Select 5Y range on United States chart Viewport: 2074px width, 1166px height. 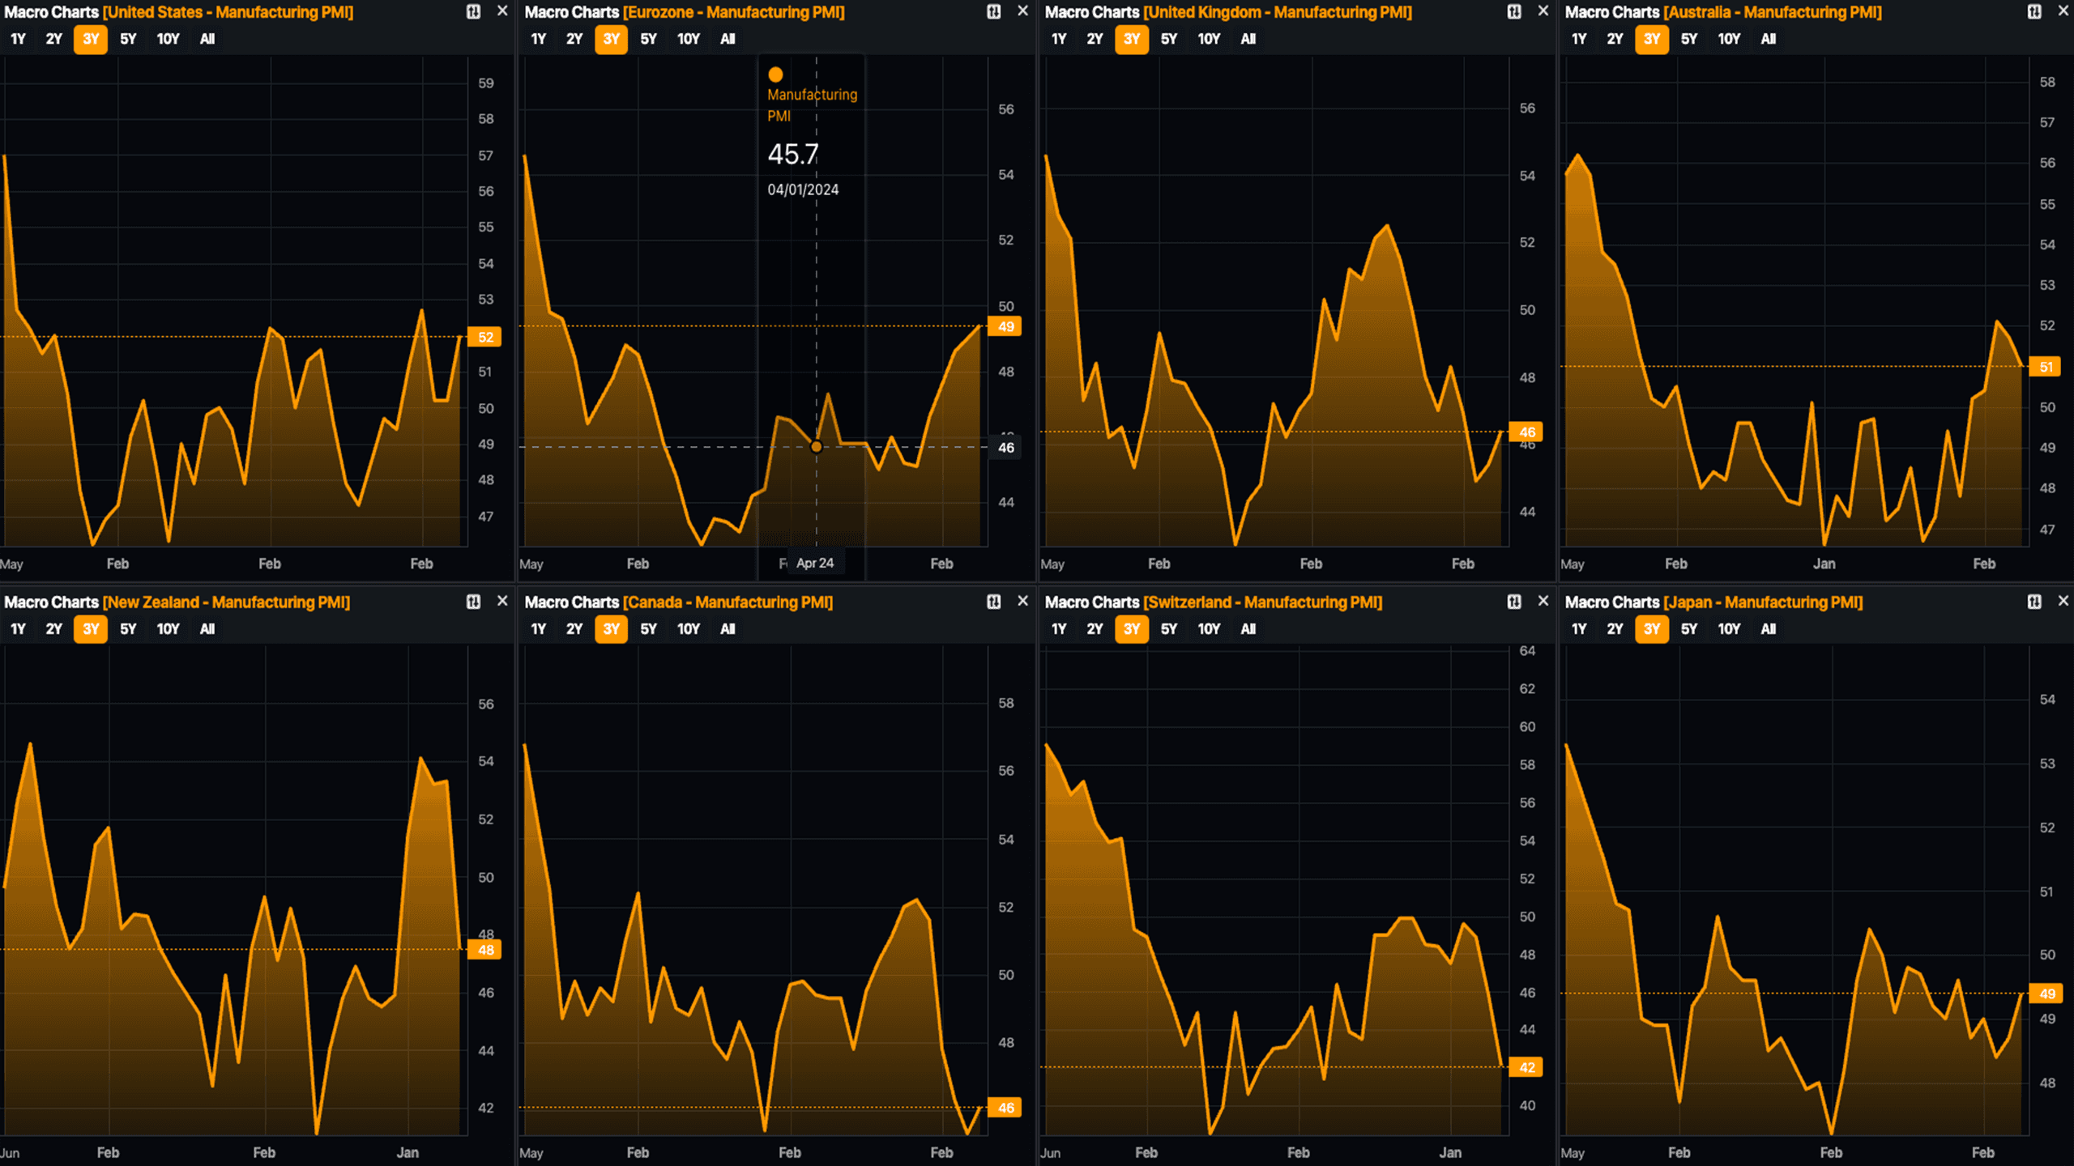pyautogui.click(x=128, y=39)
